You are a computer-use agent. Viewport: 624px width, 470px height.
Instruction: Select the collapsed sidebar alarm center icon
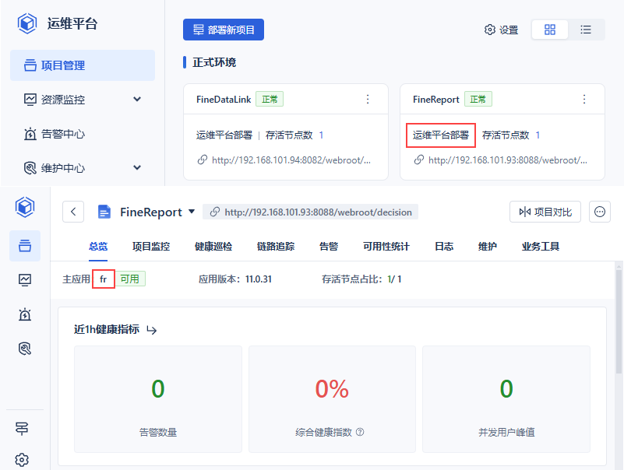(25, 314)
